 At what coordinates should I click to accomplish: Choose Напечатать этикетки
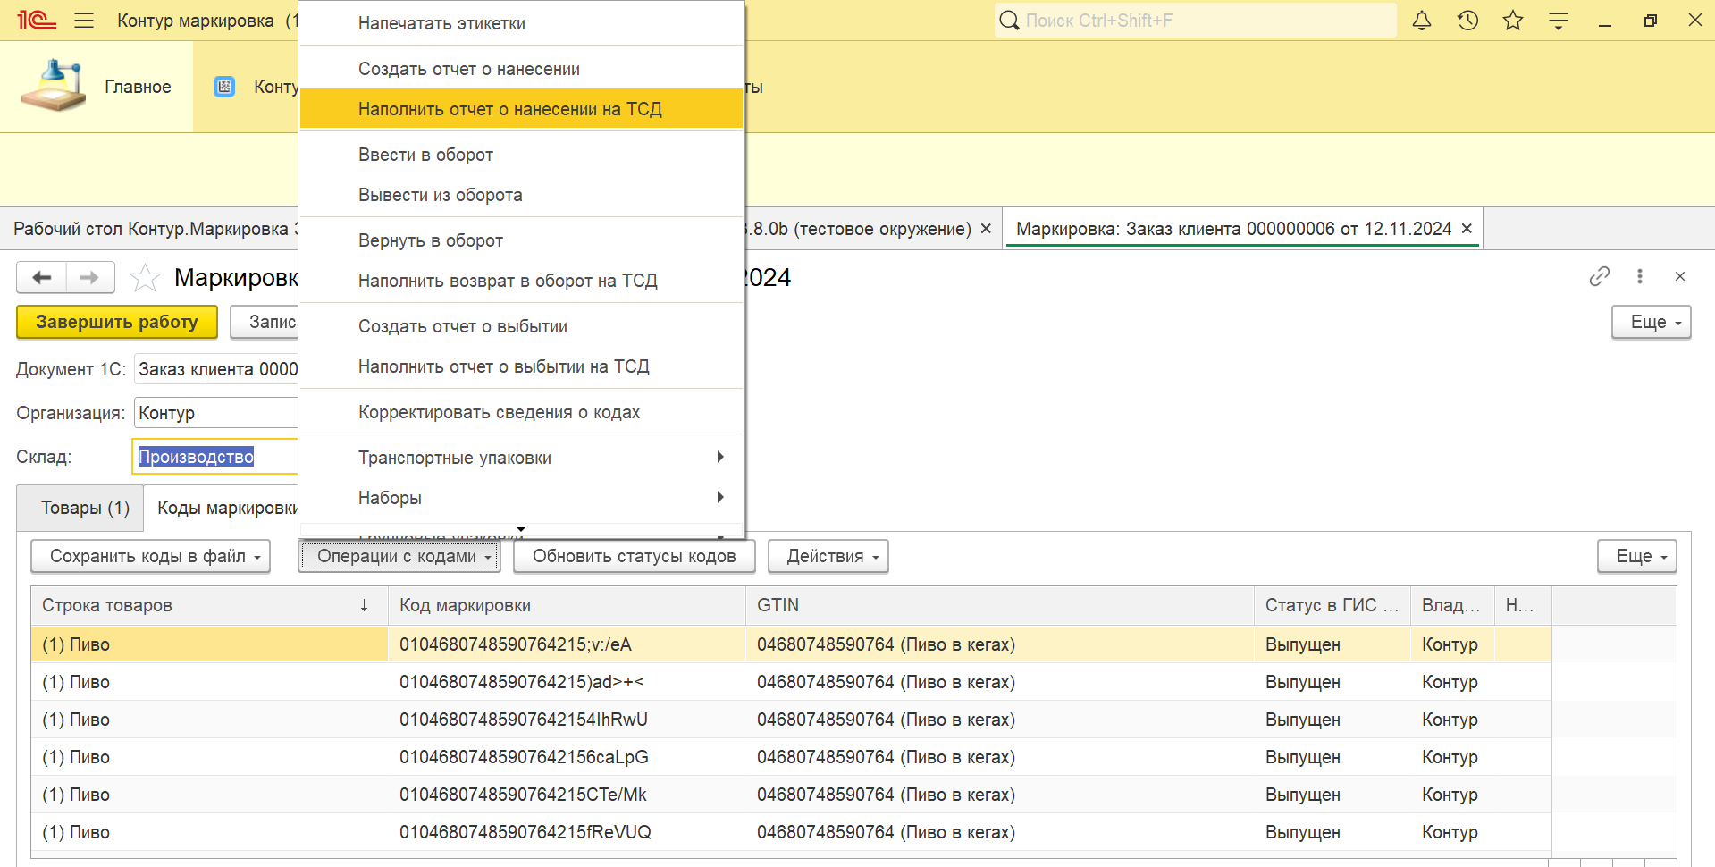pos(521,23)
